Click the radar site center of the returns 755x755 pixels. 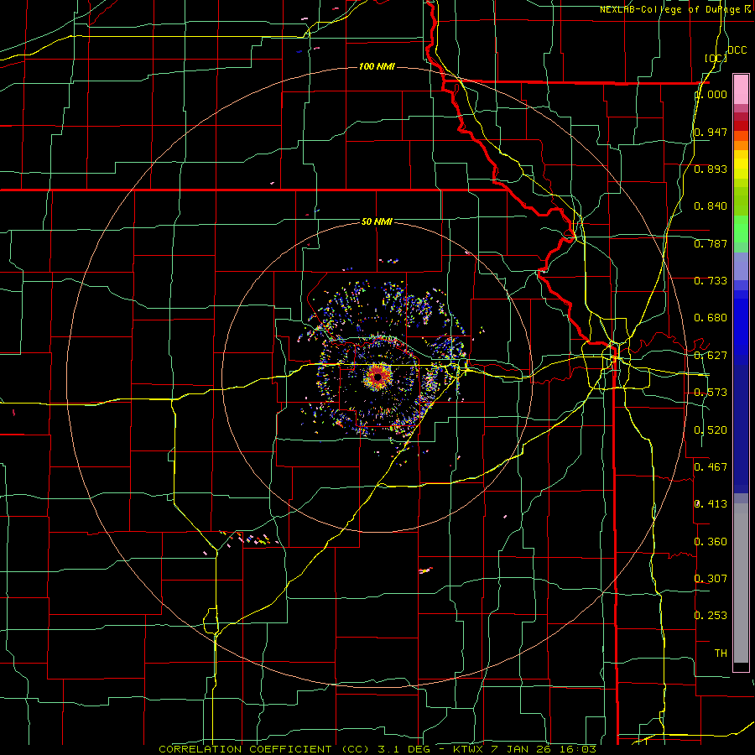[378, 376]
